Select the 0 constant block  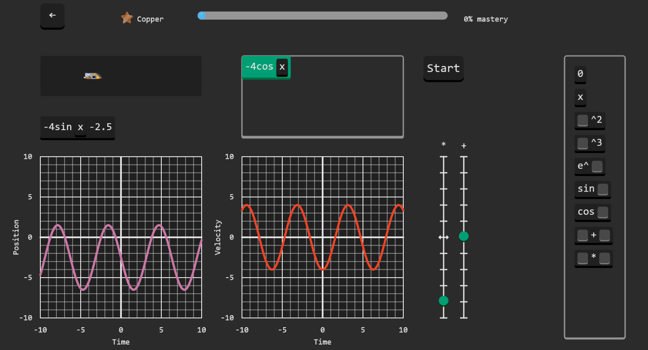point(580,74)
